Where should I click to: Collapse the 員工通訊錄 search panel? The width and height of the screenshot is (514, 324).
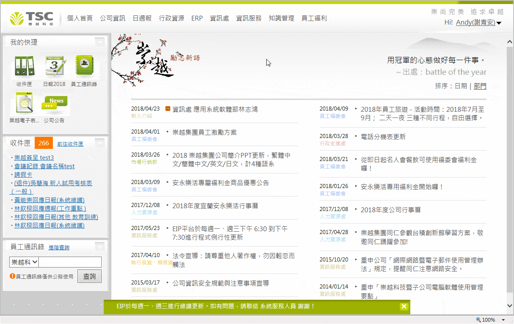click(x=100, y=246)
